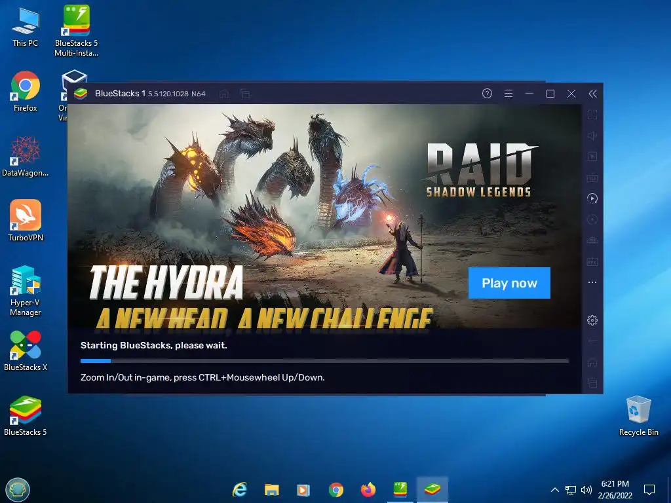This screenshot has height=503, width=671.
Task: Open the taskbar clock showing 6:21 PM
Action: 615,489
